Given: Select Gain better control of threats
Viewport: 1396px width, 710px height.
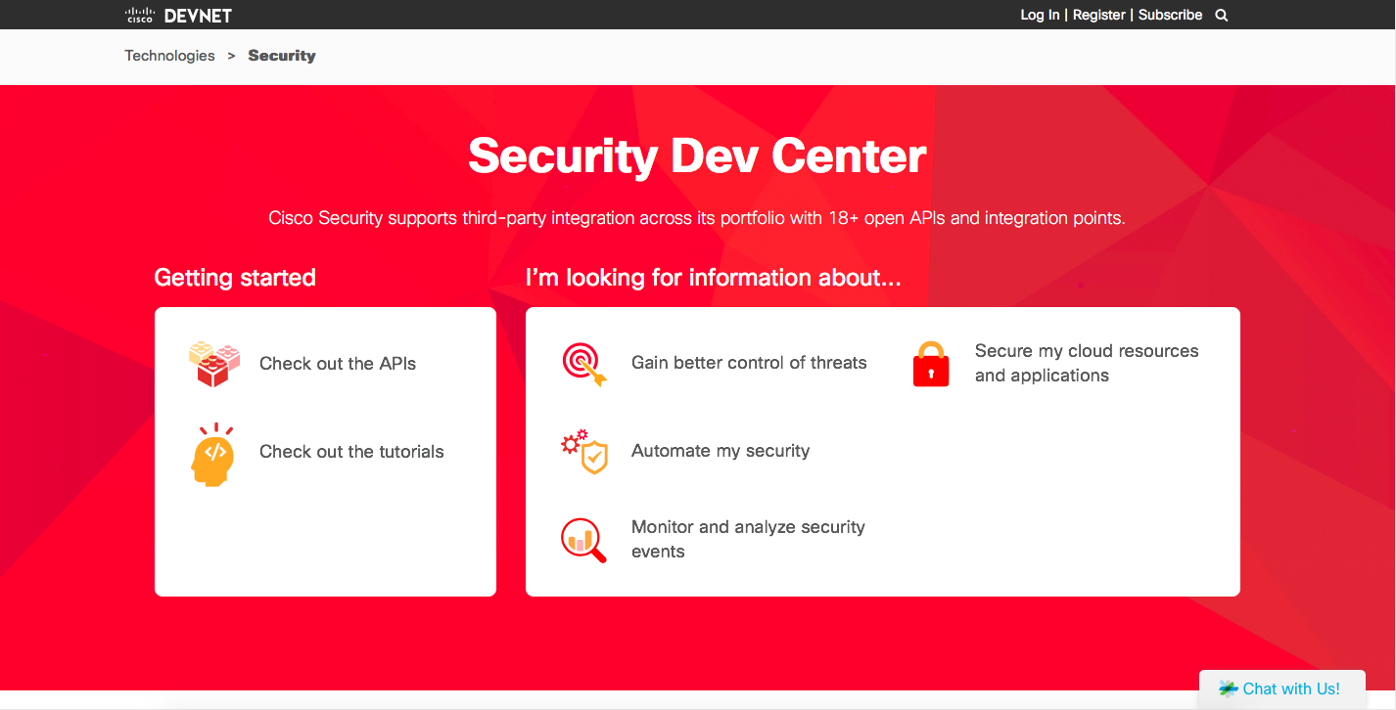Looking at the screenshot, I should click(749, 363).
